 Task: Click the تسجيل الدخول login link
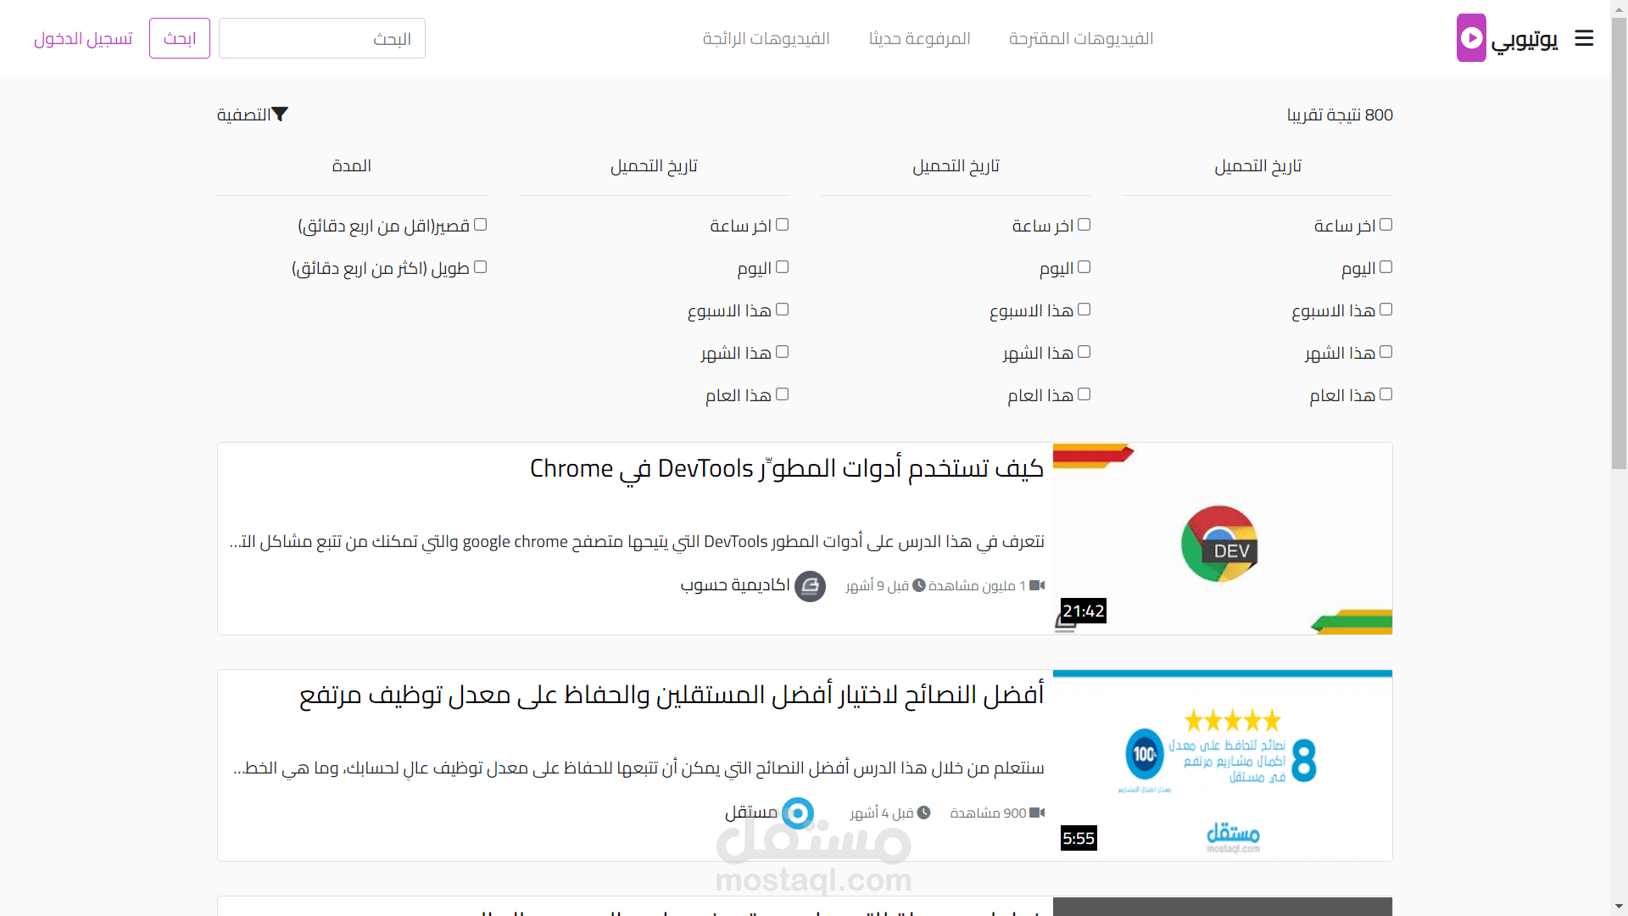[83, 39]
